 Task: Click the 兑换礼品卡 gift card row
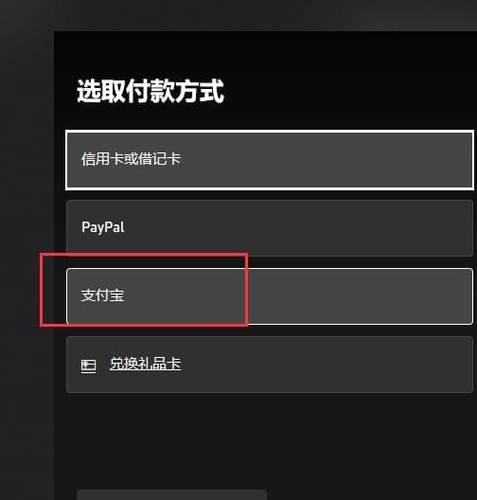coord(269,365)
